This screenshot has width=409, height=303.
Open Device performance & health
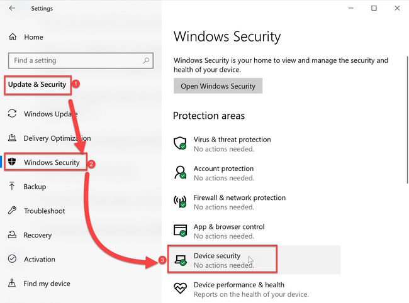238,285
